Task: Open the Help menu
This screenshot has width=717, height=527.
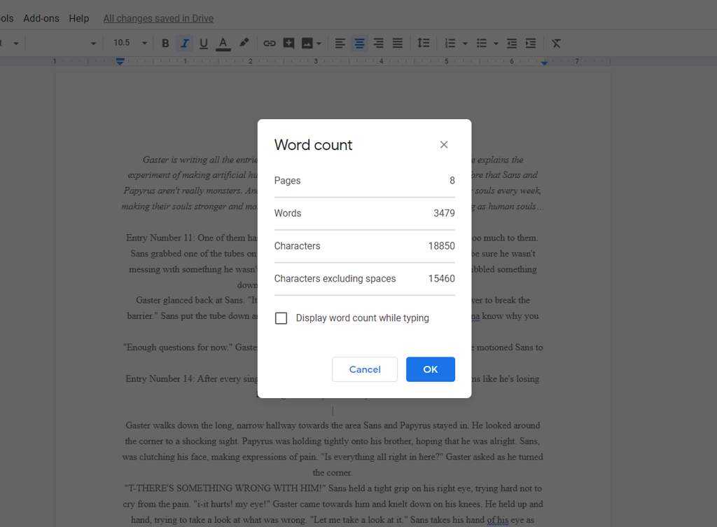Action: tap(79, 18)
